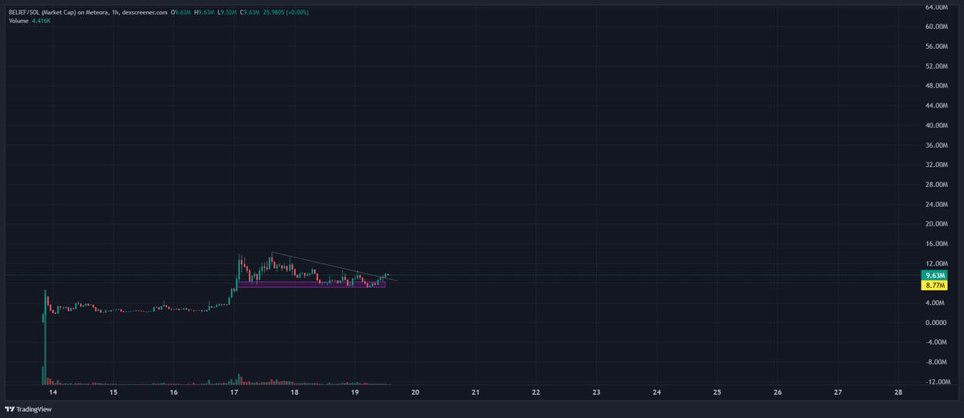The image size is (964, 418).
Task: Click the 44.00M price axis label
Action: tap(937, 106)
